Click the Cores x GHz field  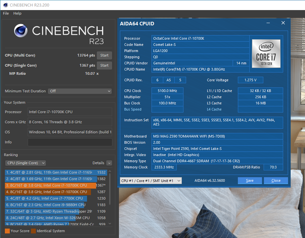[x=70, y=122]
